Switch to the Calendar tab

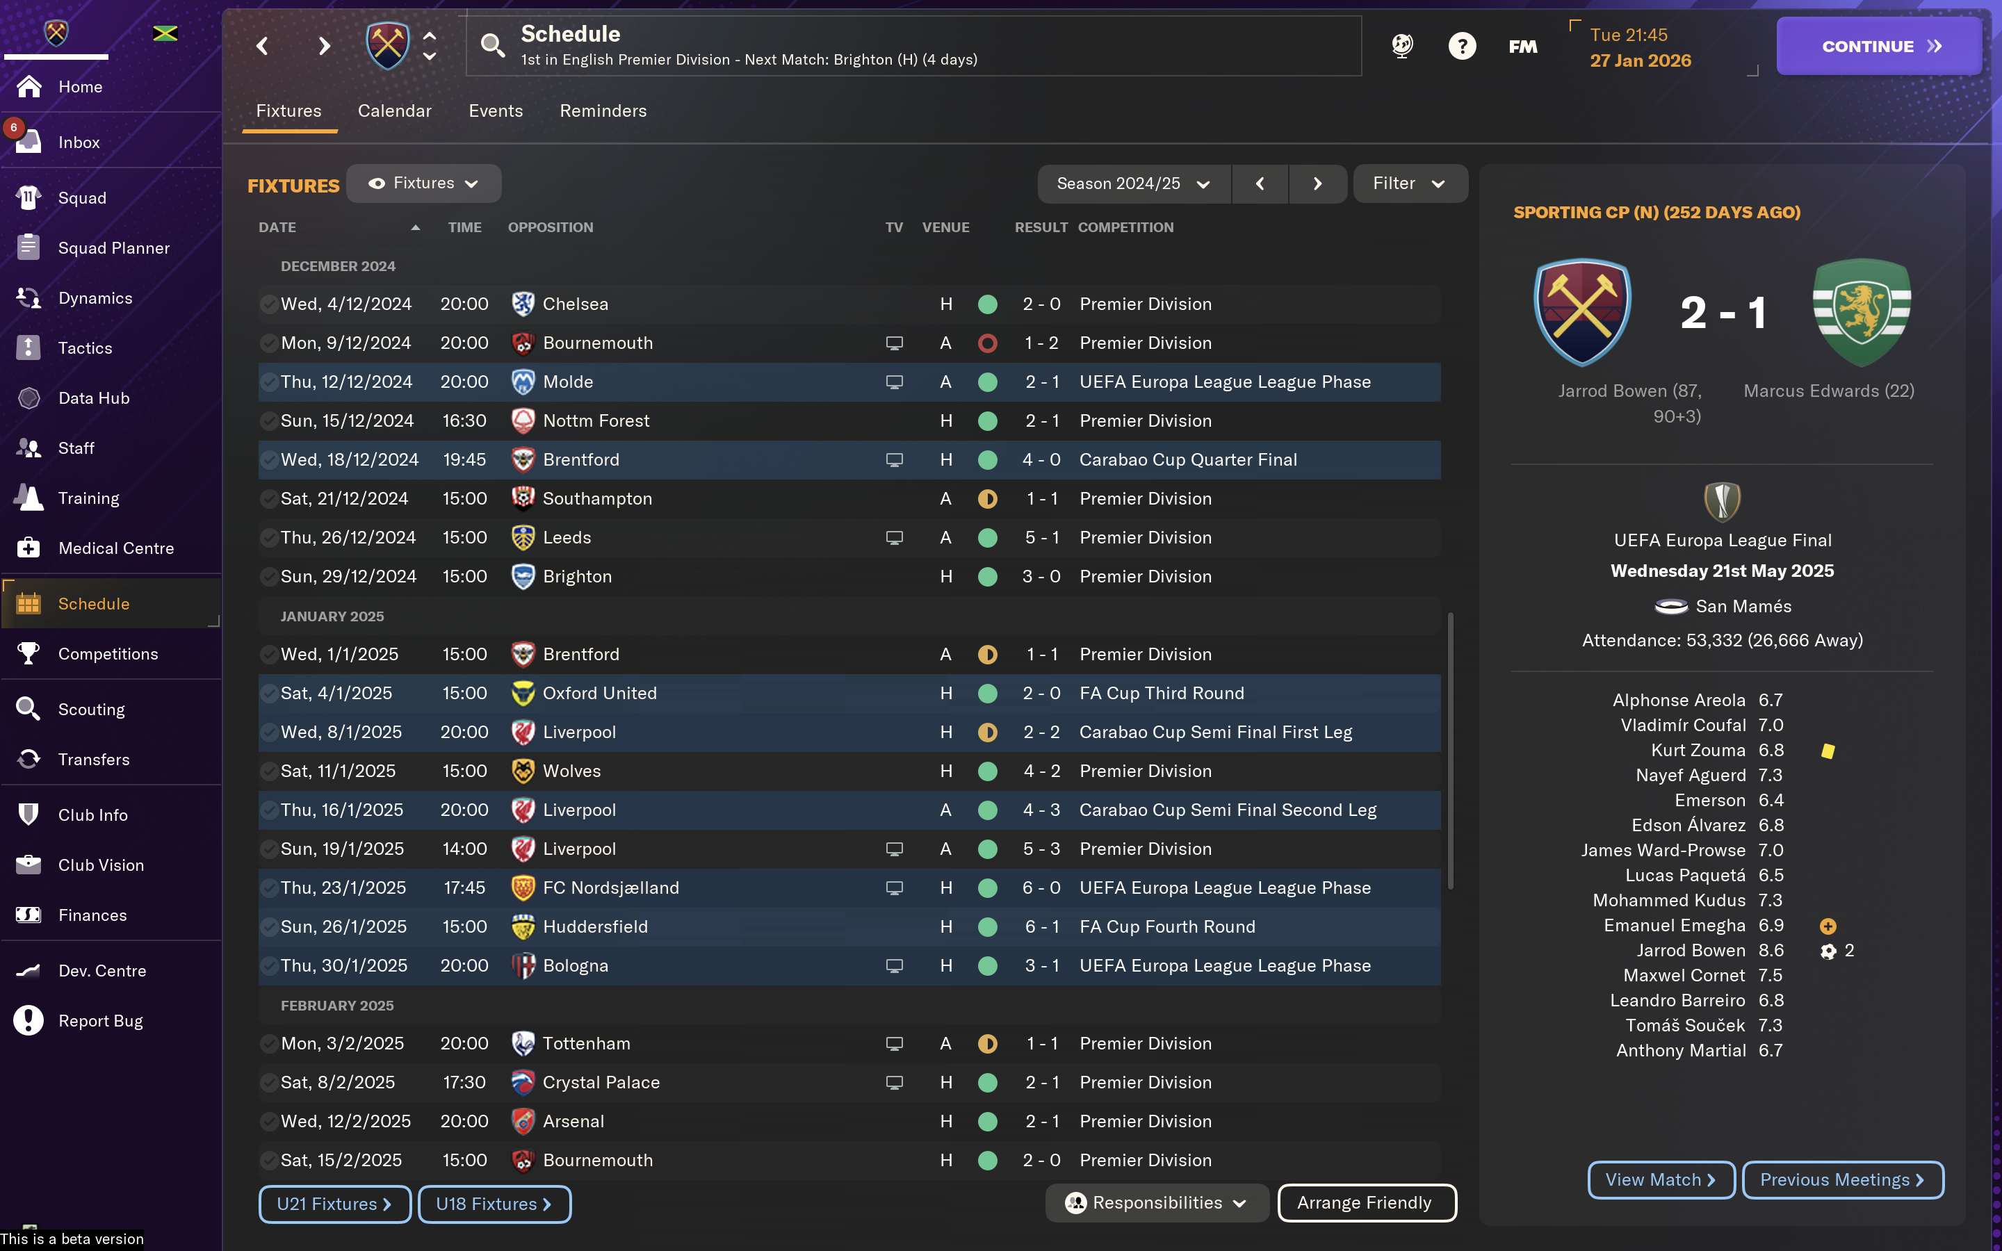click(395, 111)
